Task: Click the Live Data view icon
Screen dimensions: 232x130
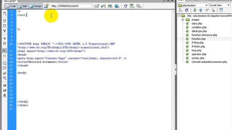Action: pyautogui.click(x=46, y=6)
